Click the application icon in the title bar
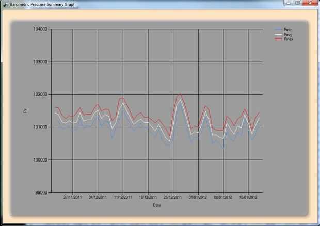Viewport: 320px width, 226px height. coord(6,5)
